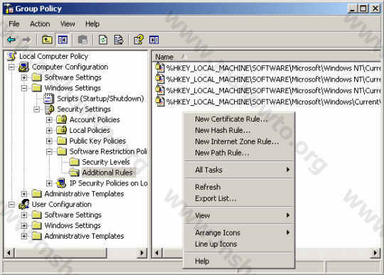Click the icon of the Windows\CurrentVersion rule
Image resolution: width=384 pixels, height=275 pixels.
coord(160,101)
